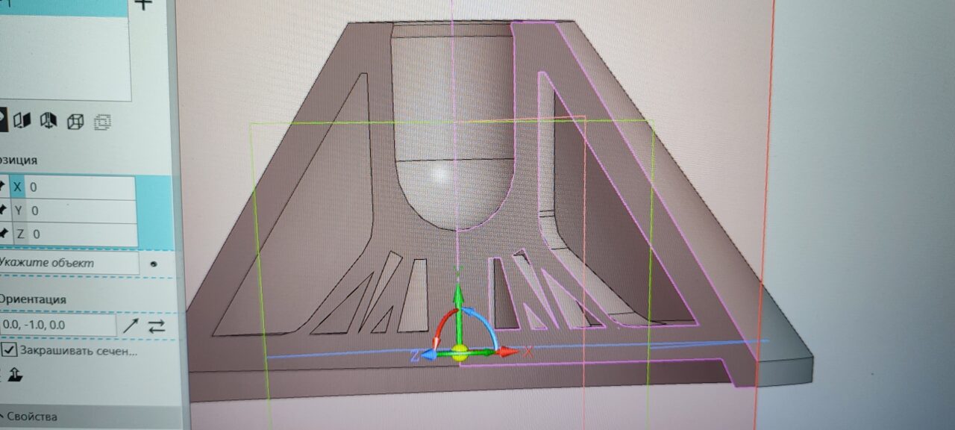Select the wireframe box section icon
Image resolution: width=955 pixels, height=430 pixels.
75,121
